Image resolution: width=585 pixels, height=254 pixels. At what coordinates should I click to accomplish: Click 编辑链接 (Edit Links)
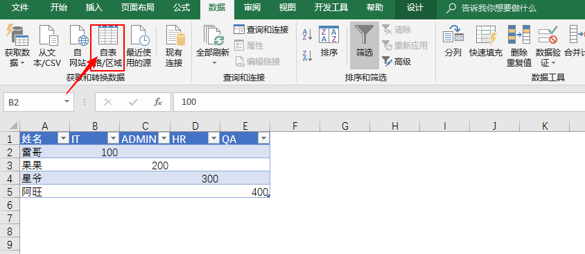coord(257,61)
